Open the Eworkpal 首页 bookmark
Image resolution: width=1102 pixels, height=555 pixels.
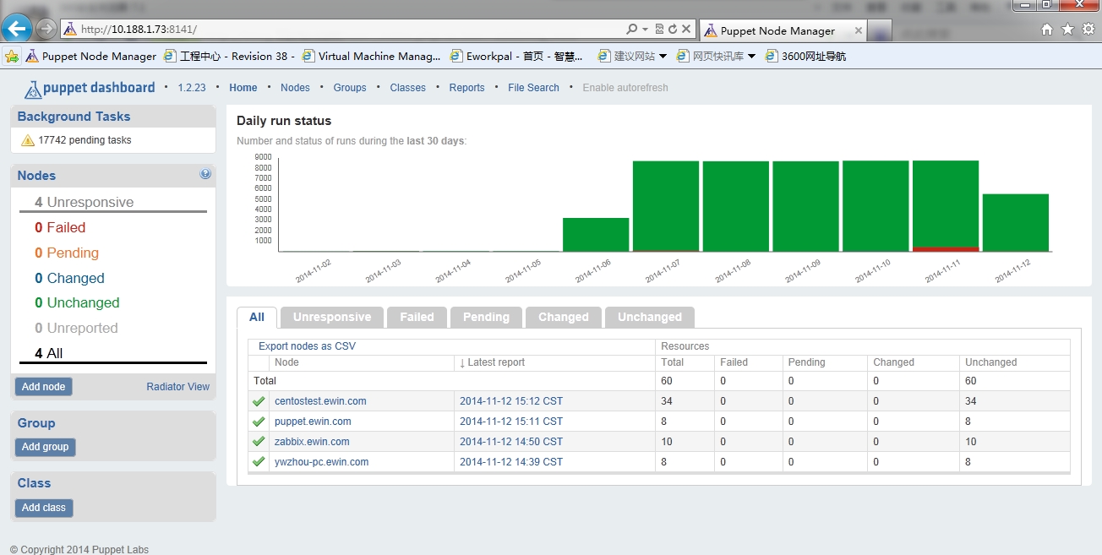516,57
